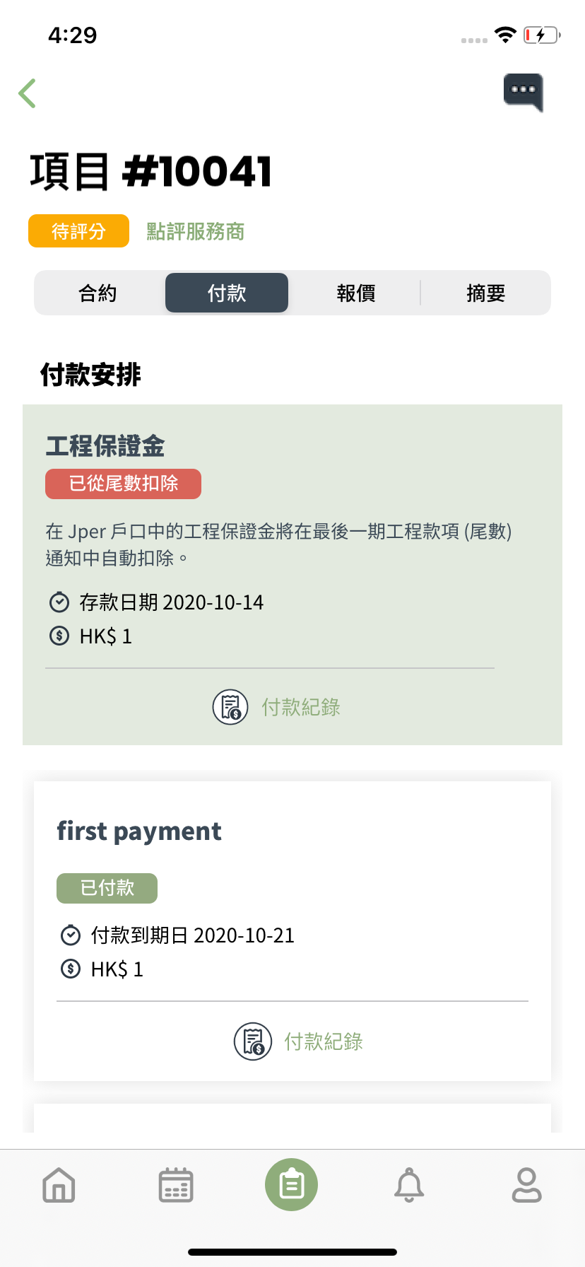585x1267 pixels.
Task: Open the chat message bubble icon
Action: [x=524, y=92]
